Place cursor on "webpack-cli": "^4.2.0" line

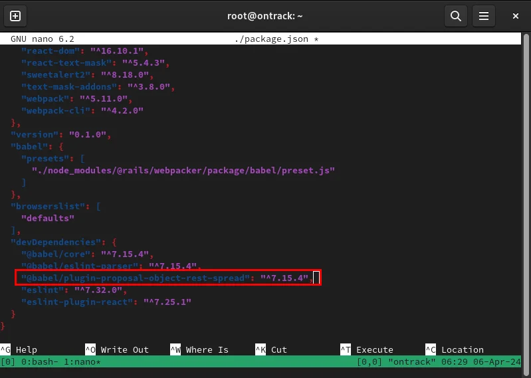82,110
